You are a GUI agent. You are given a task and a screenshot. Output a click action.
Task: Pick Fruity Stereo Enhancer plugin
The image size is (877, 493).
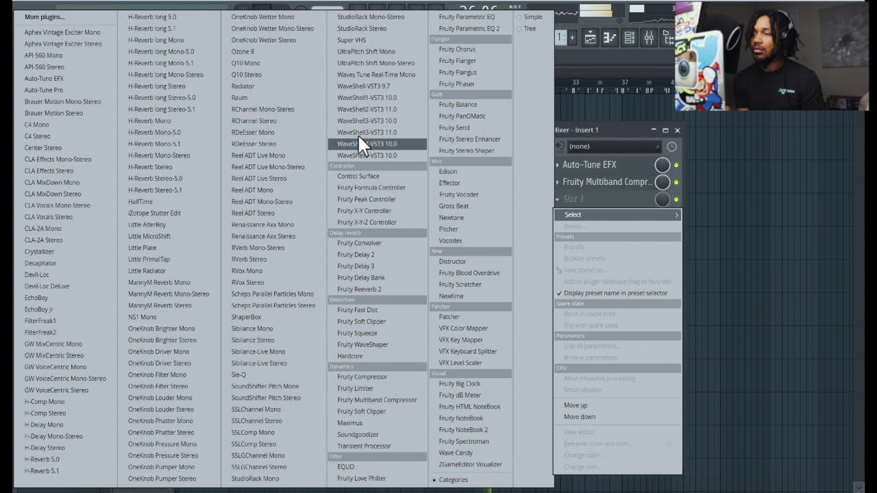point(469,140)
